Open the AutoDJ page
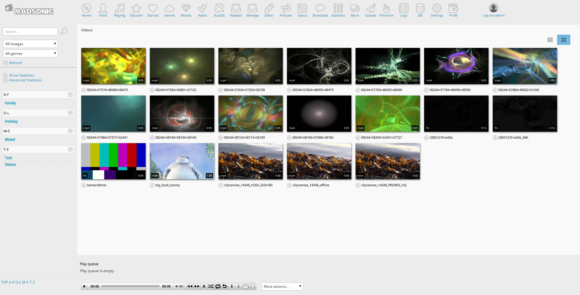 point(219,10)
